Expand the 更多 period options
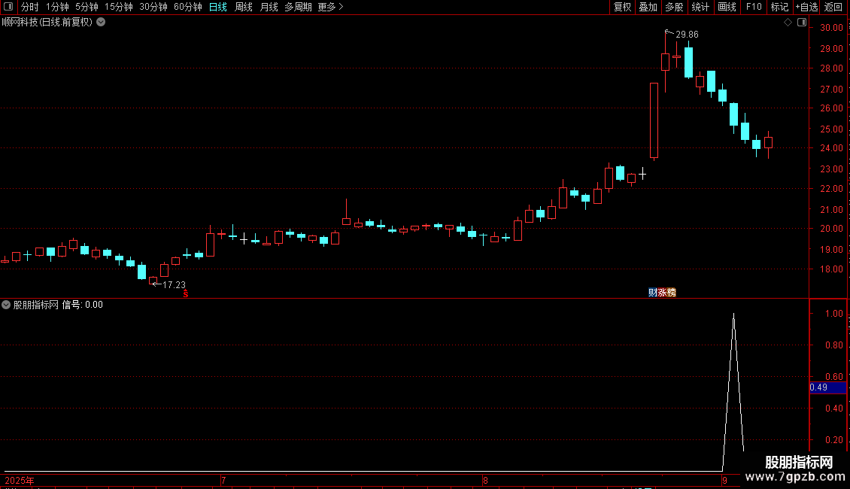 pyautogui.click(x=331, y=7)
